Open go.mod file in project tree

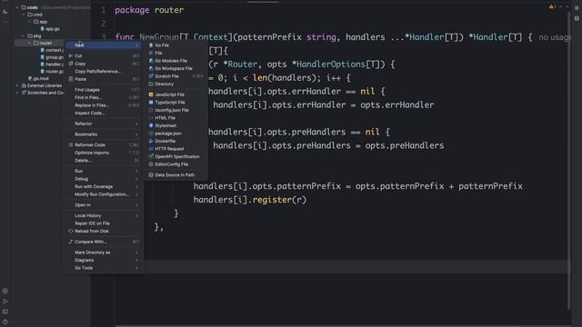click(x=38, y=79)
